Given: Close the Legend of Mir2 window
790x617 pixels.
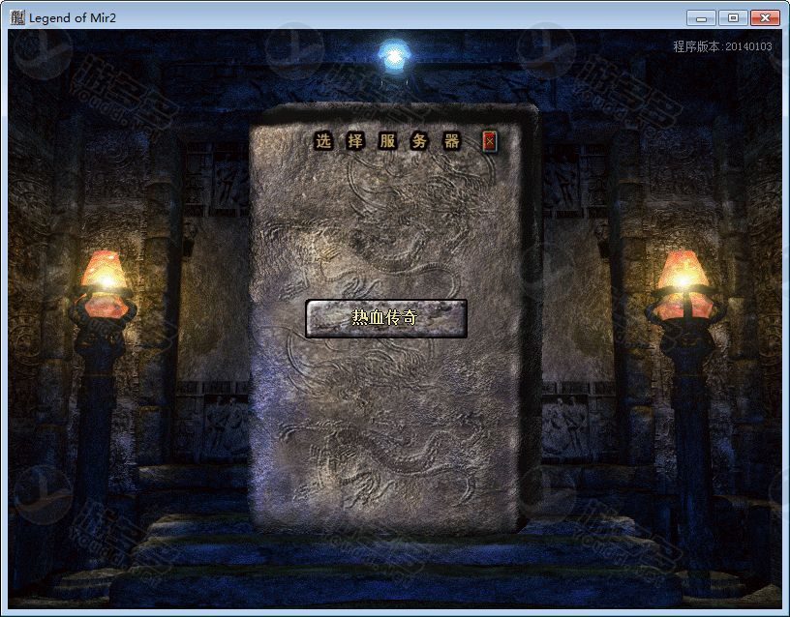Looking at the screenshot, I should (765, 18).
